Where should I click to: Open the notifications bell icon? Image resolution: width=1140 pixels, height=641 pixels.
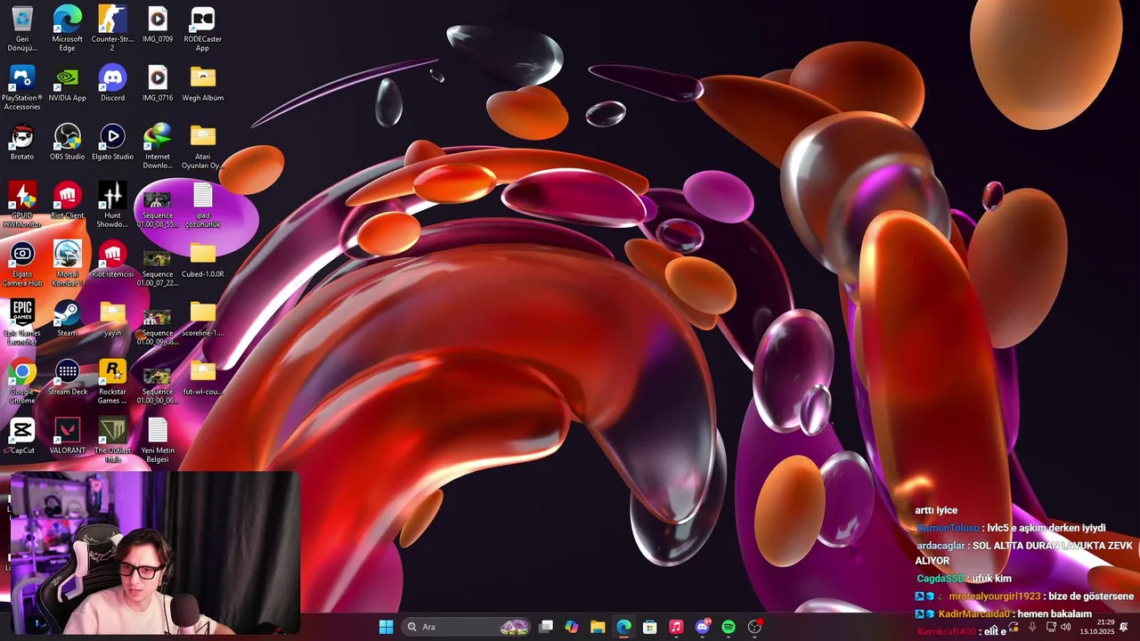(x=1124, y=627)
